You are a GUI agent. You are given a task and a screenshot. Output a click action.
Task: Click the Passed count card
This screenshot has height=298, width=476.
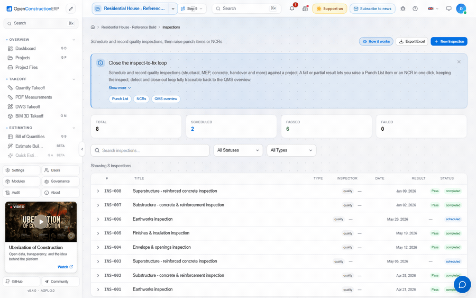coord(326,126)
